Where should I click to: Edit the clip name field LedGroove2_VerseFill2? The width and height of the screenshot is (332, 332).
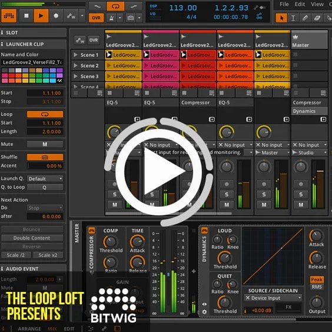32,62
